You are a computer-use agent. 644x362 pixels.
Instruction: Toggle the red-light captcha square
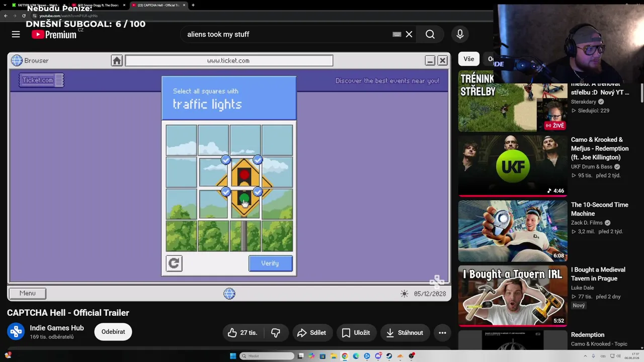[245, 173]
